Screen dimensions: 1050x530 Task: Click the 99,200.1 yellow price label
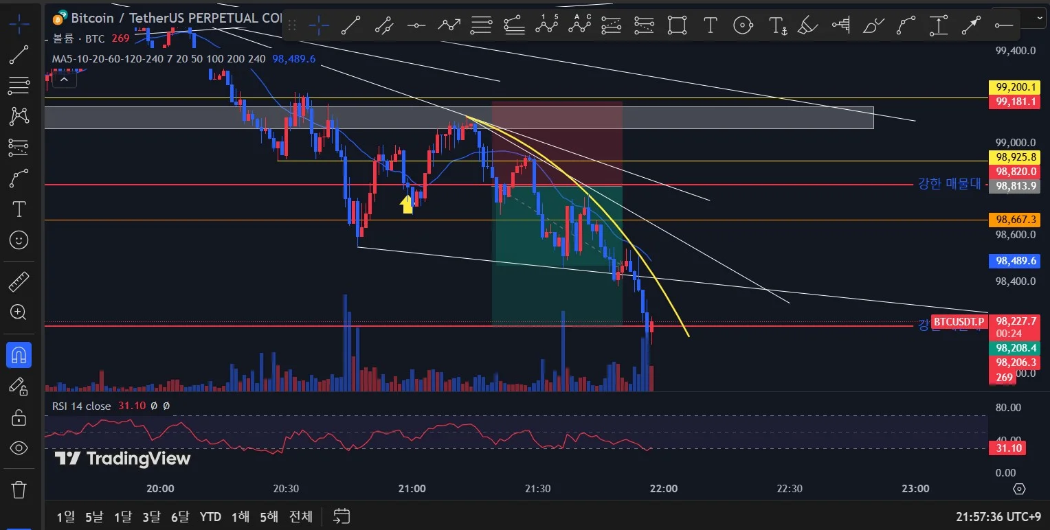click(x=1014, y=87)
